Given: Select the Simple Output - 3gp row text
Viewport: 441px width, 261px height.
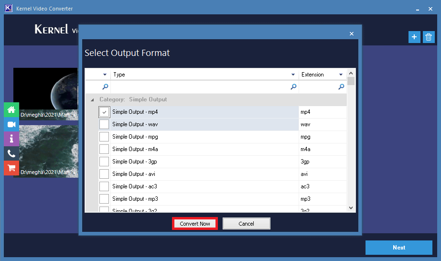Looking at the screenshot, I should click(x=135, y=162).
